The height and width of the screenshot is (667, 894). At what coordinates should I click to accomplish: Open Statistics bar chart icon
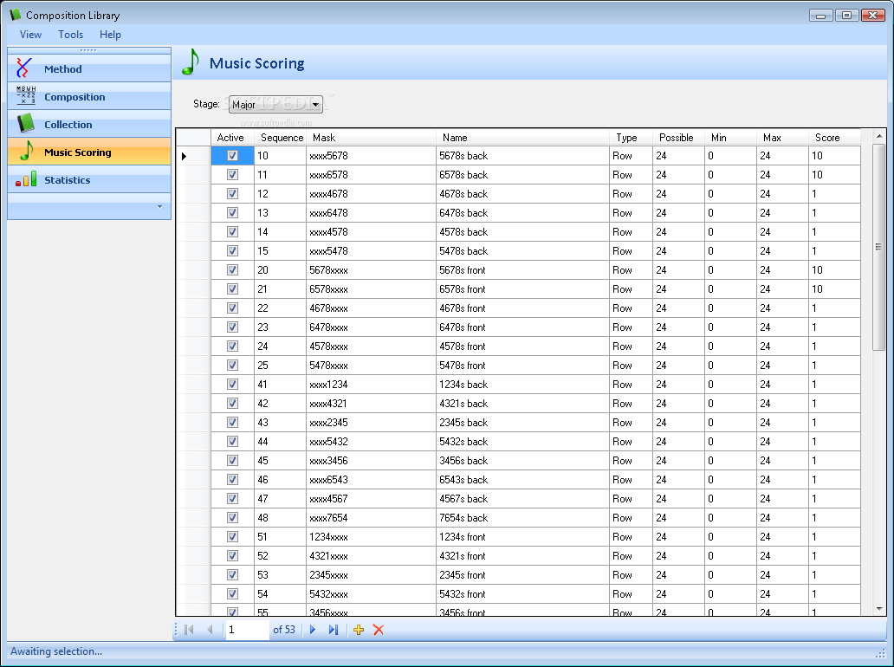click(26, 179)
